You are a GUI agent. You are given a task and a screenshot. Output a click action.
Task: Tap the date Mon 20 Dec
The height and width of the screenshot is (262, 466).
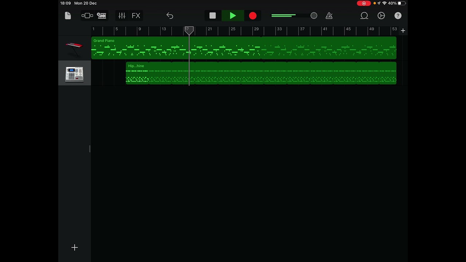pyautogui.click(x=86, y=3)
